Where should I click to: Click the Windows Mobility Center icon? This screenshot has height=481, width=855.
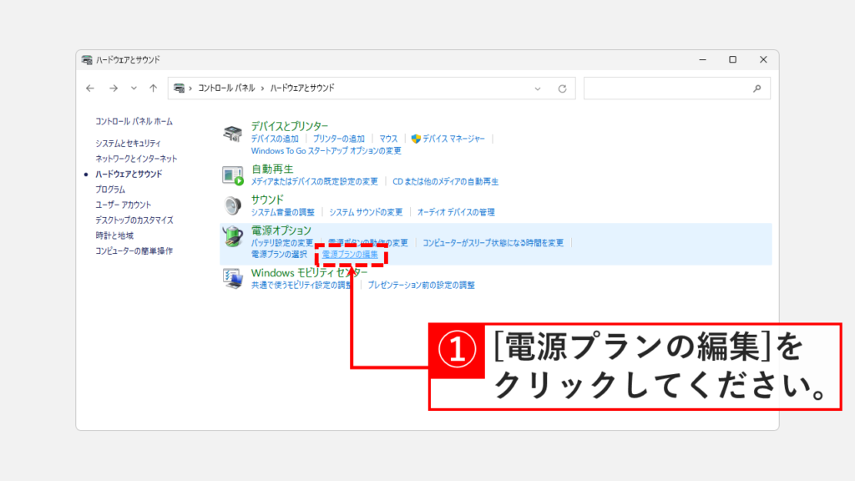pyautogui.click(x=232, y=278)
